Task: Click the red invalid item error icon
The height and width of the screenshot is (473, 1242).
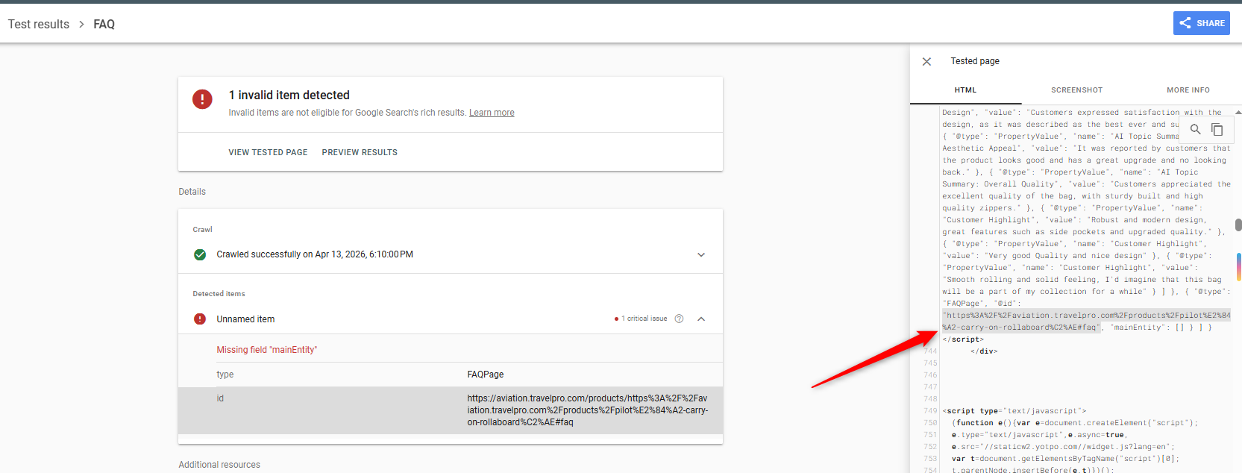Action: 202,98
